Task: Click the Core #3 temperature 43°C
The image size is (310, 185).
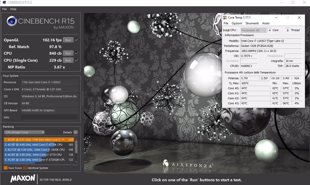Action: [x=255, y=103]
